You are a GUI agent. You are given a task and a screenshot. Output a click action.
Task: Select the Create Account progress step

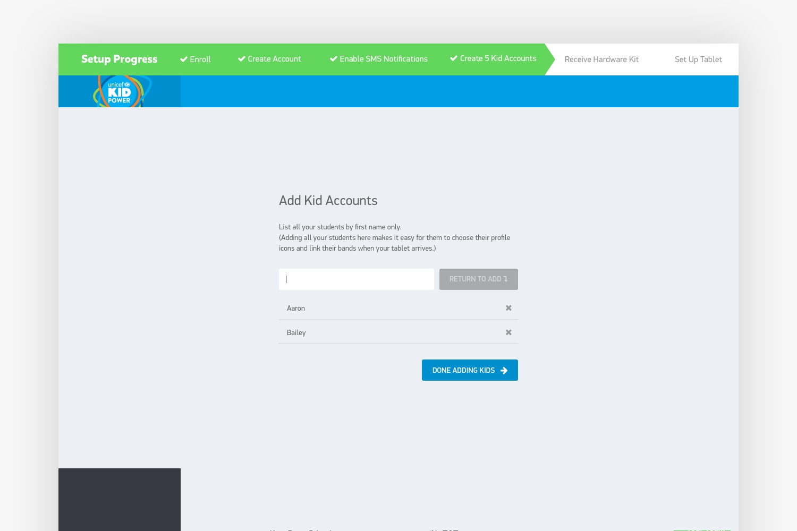pyautogui.click(x=269, y=59)
